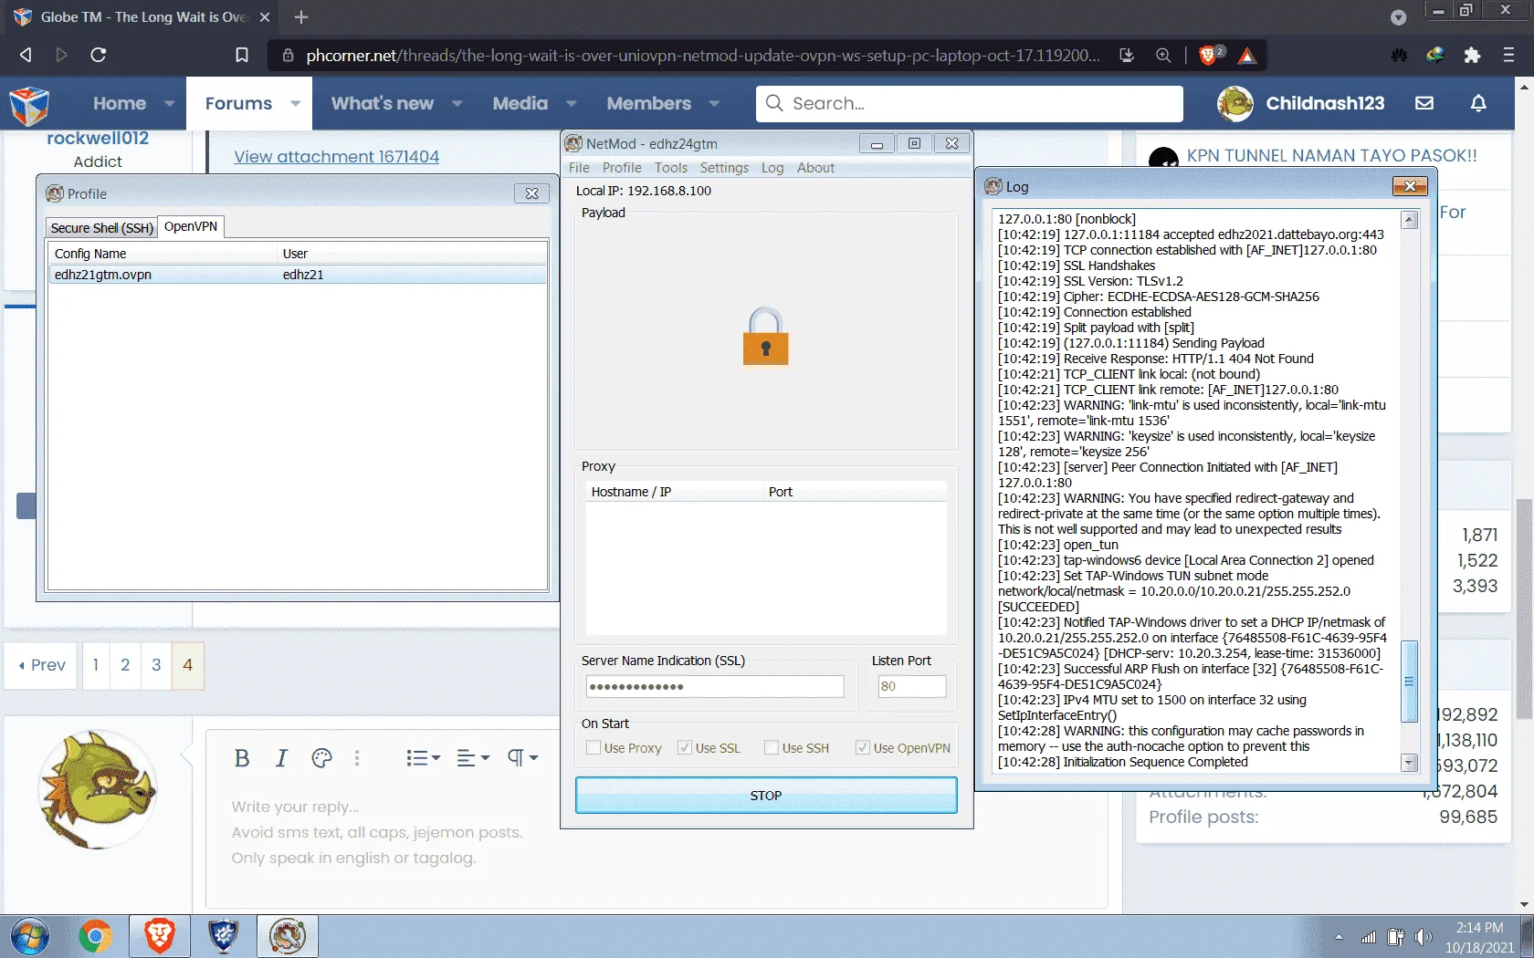This screenshot has height=958, width=1534.
Task: Toggle Use SSL checkbox
Action: click(685, 748)
